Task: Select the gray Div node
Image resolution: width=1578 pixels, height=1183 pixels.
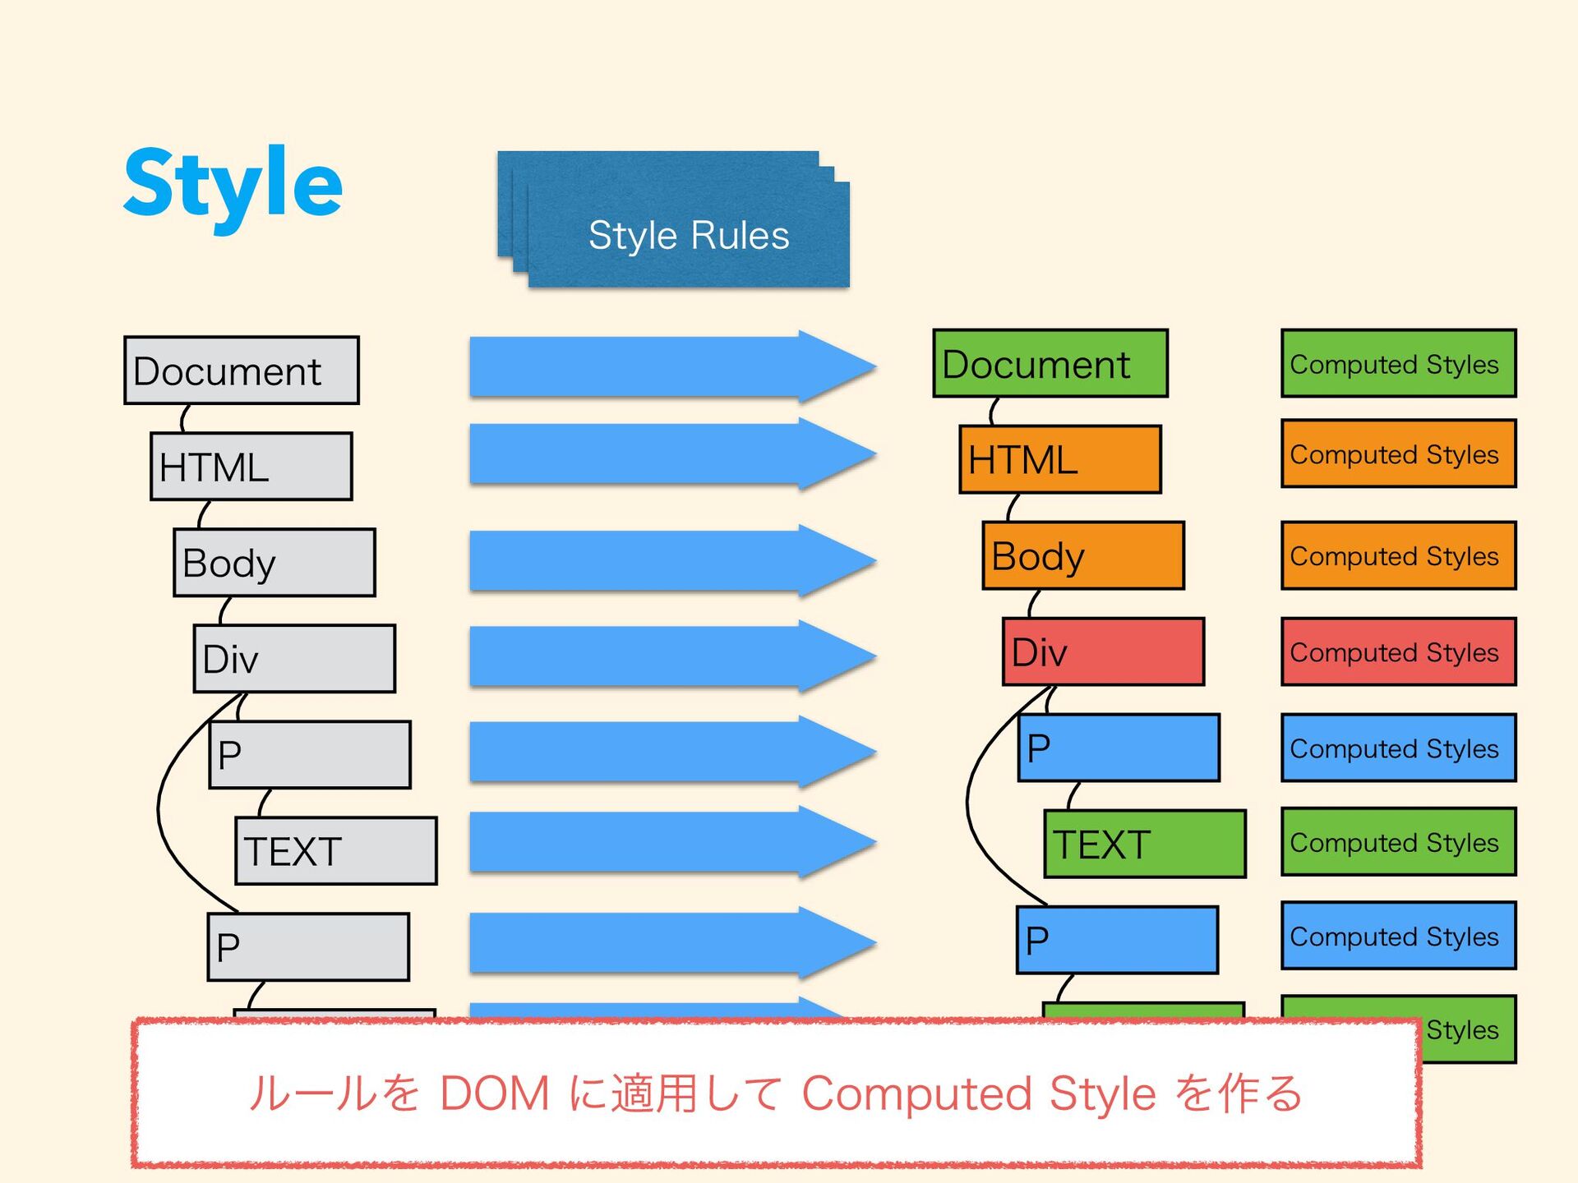Action: (x=294, y=659)
